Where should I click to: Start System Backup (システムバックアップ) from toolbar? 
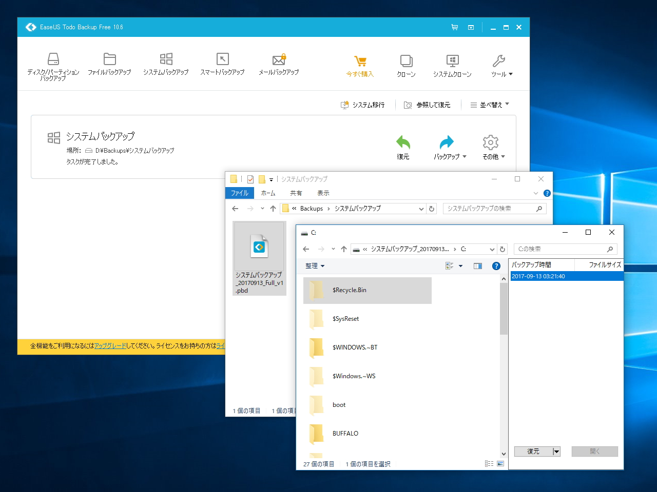tap(166, 65)
